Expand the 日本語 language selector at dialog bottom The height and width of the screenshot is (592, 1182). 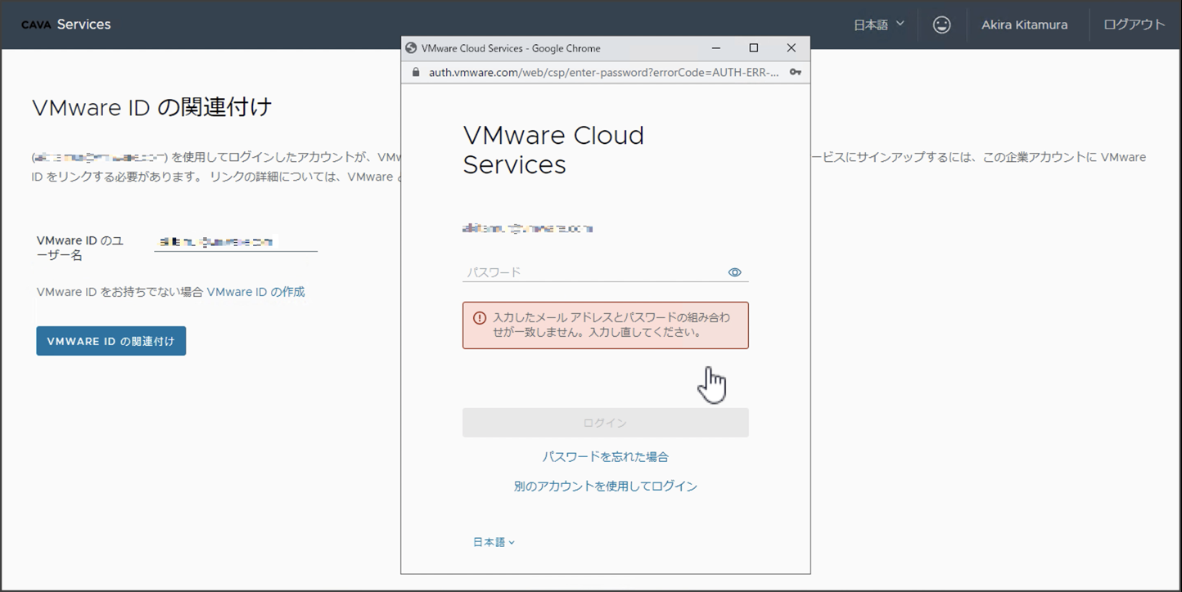click(494, 541)
